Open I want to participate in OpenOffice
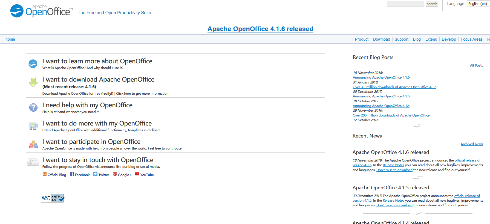This screenshot has width=490, height=224. click(91, 142)
